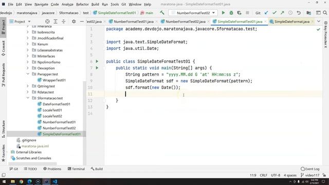Click the CRLF line separator indicator
This screenshot has width=329, height=185.
point(264,175)
